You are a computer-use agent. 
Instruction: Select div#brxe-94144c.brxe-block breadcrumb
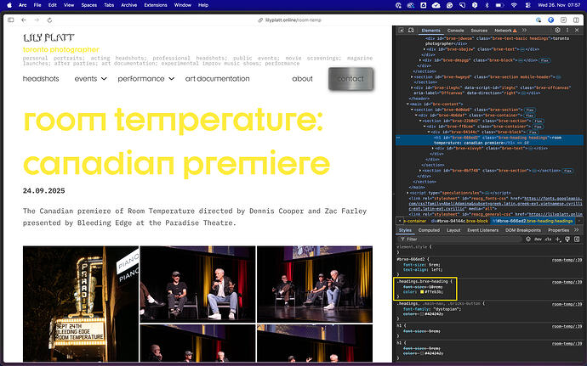click(459, 221)
